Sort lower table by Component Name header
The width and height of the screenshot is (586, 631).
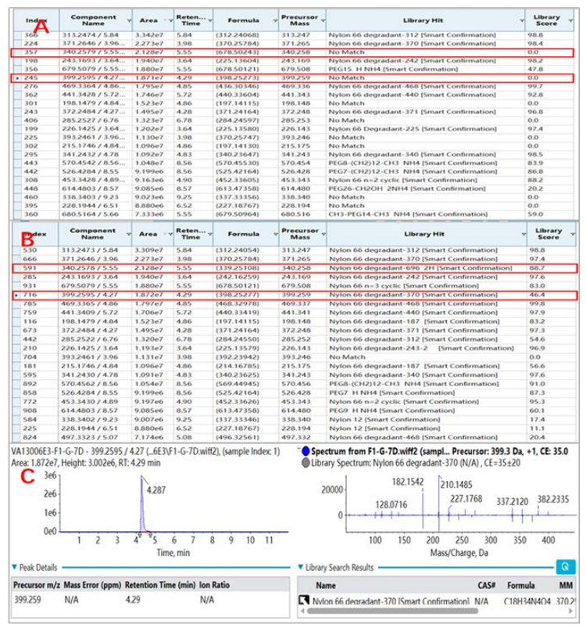92,234
